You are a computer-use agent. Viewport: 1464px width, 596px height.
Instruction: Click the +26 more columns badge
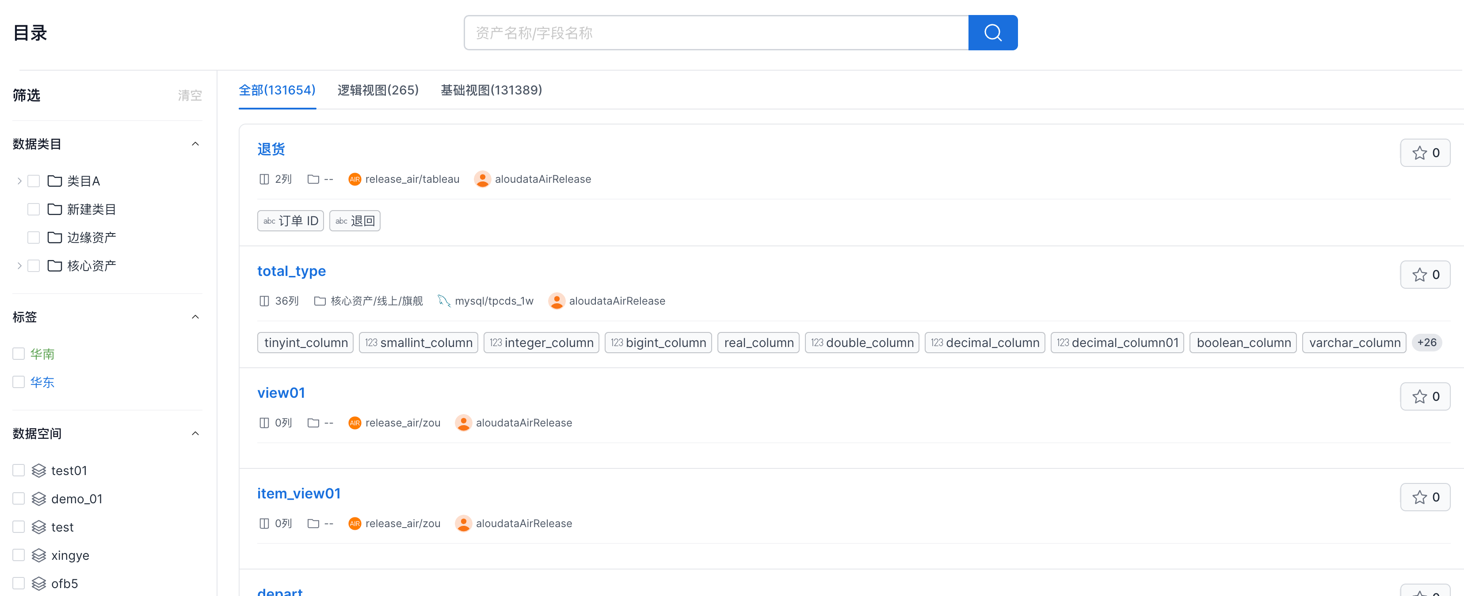(1426, 342)
